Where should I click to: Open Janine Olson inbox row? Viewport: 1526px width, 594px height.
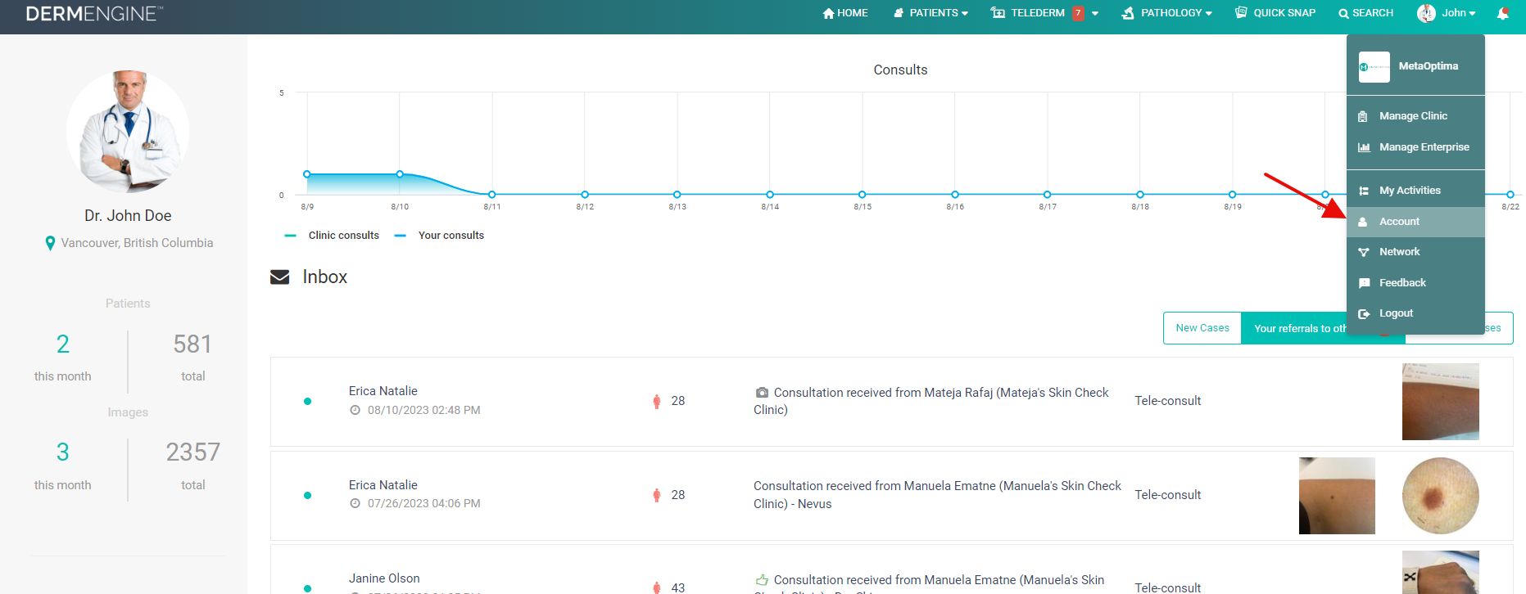(891, 569)
